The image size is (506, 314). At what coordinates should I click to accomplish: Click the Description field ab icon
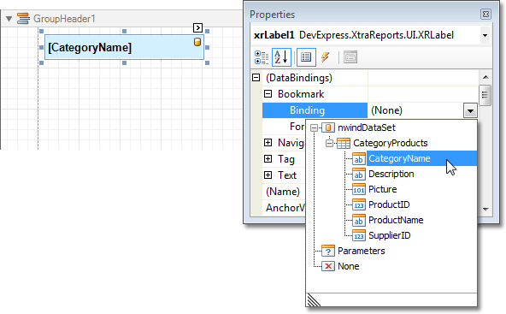coord(358,175)
